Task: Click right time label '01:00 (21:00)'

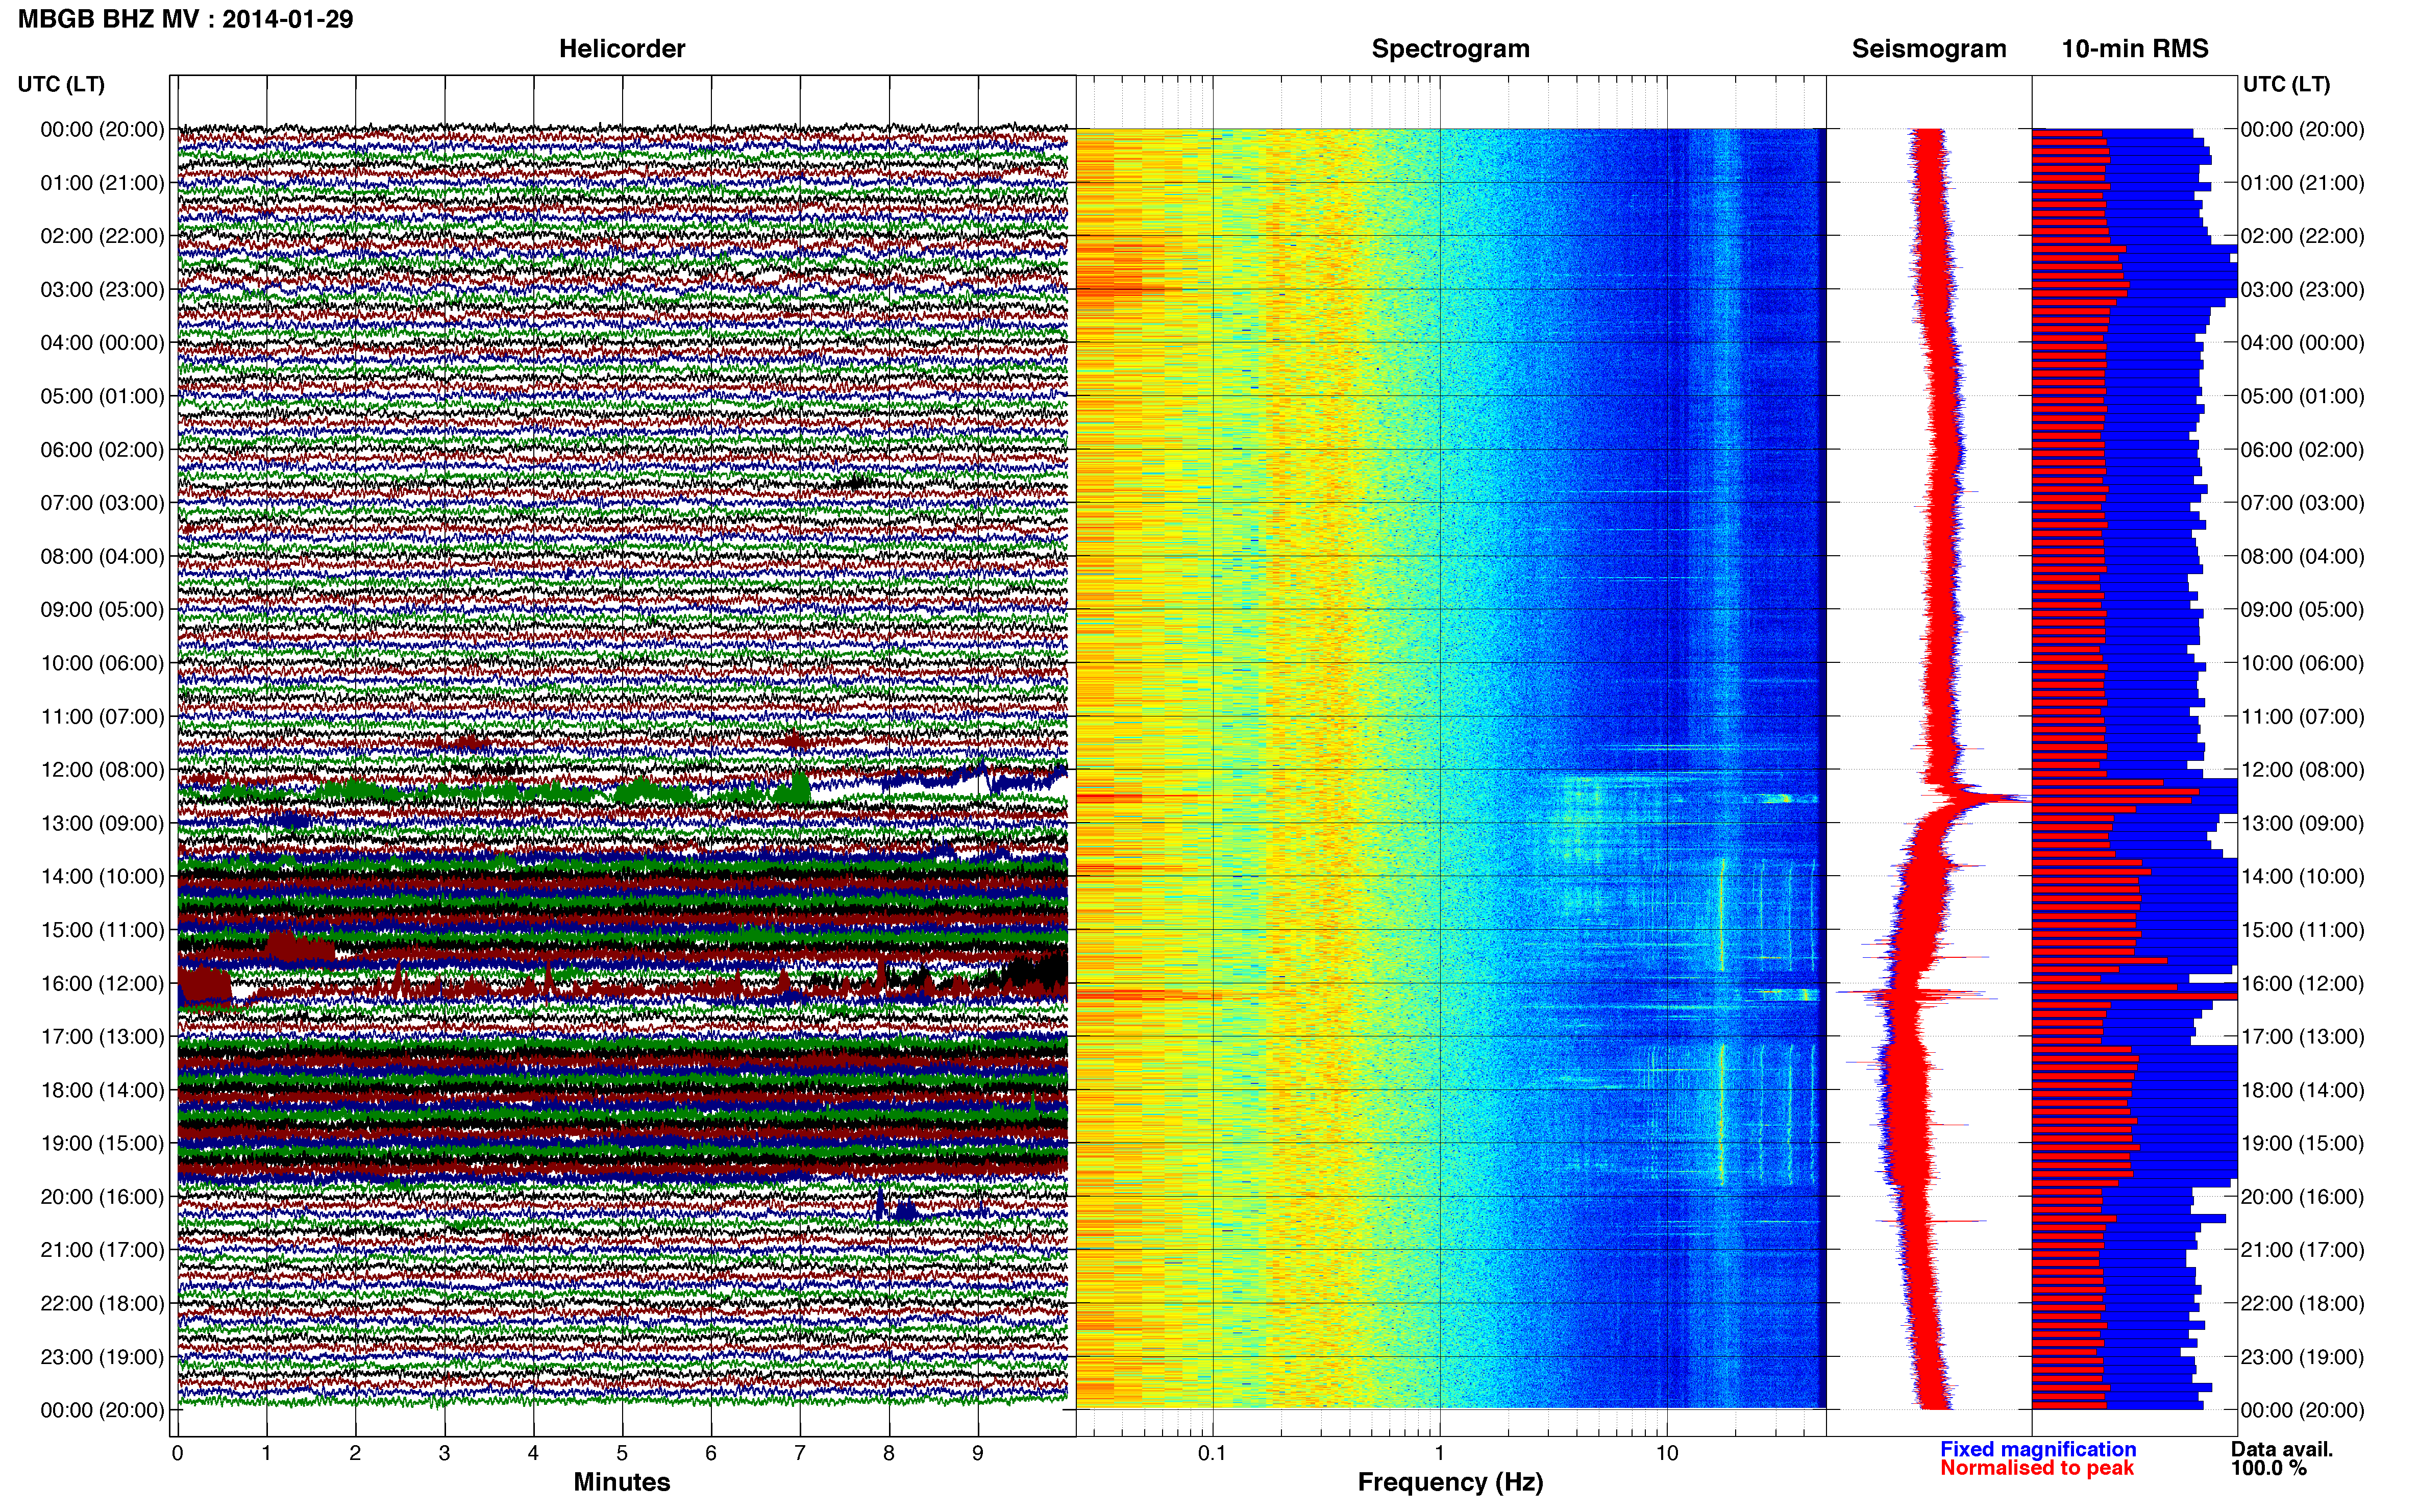Action: click(2302, 182)
